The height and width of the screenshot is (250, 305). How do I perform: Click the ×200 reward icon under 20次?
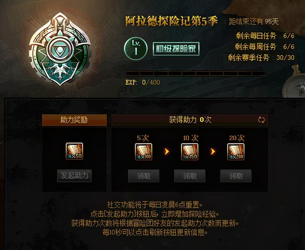[236, 152]
